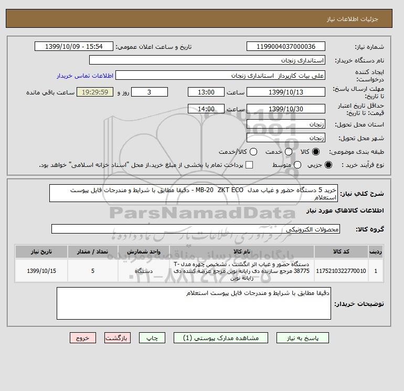This screenshot has width=404, height=391.
Task: Click the تعداد / مقدار column header
Action: (x=93, y=251)
